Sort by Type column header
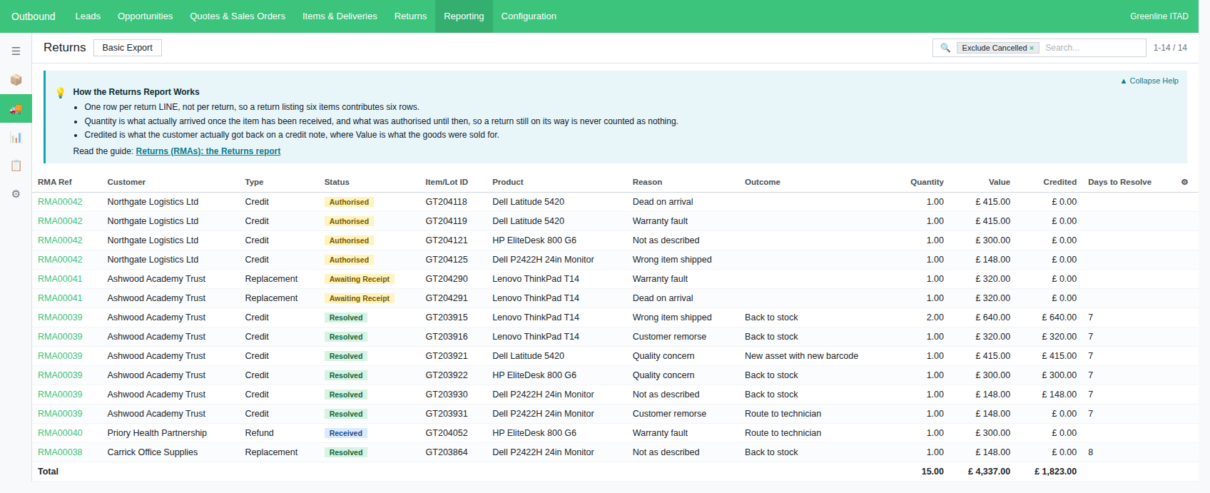This screenshot has width=1210, height=493. pyautogui.click(x=254, y=182)
